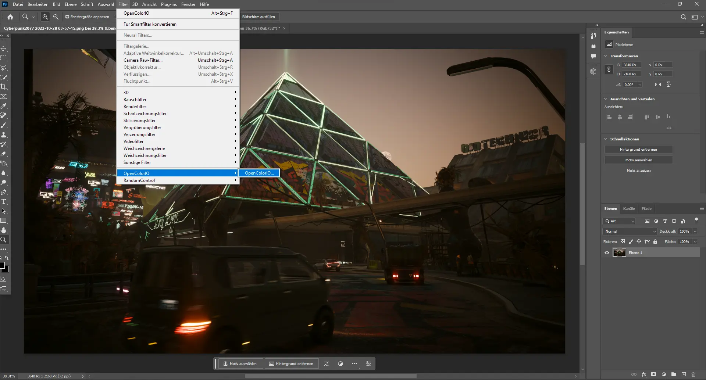This screenshot has height=380, width=706.
Task: Open the blend mode Normal dropdown
Action: [630, 231]
